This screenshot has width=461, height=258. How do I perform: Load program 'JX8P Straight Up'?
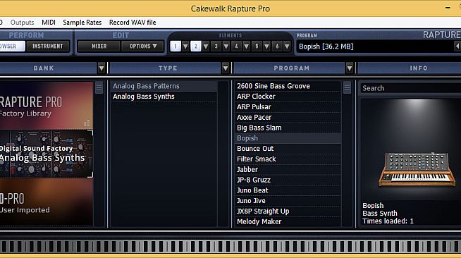click(x=288, y=211)
